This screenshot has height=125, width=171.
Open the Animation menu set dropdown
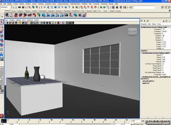click(11, 7)
